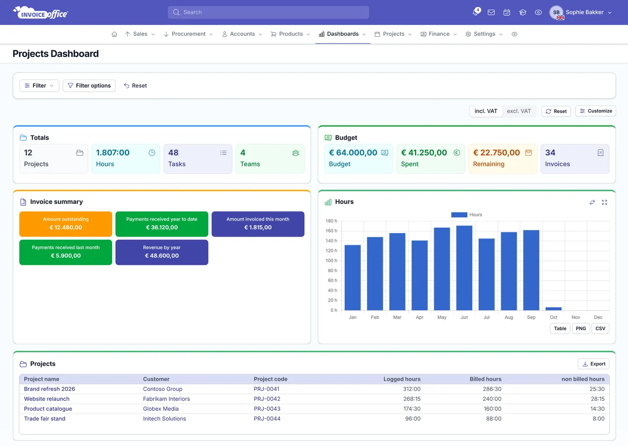Viewport: 628px width, 446px height.
Task: Click the banknote icon on Budget card
Action: point(385,153)
